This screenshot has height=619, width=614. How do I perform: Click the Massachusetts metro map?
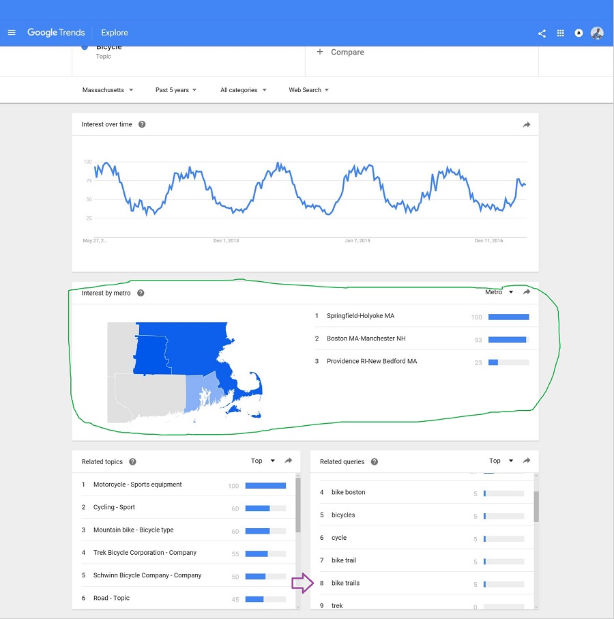click(185, 372)
